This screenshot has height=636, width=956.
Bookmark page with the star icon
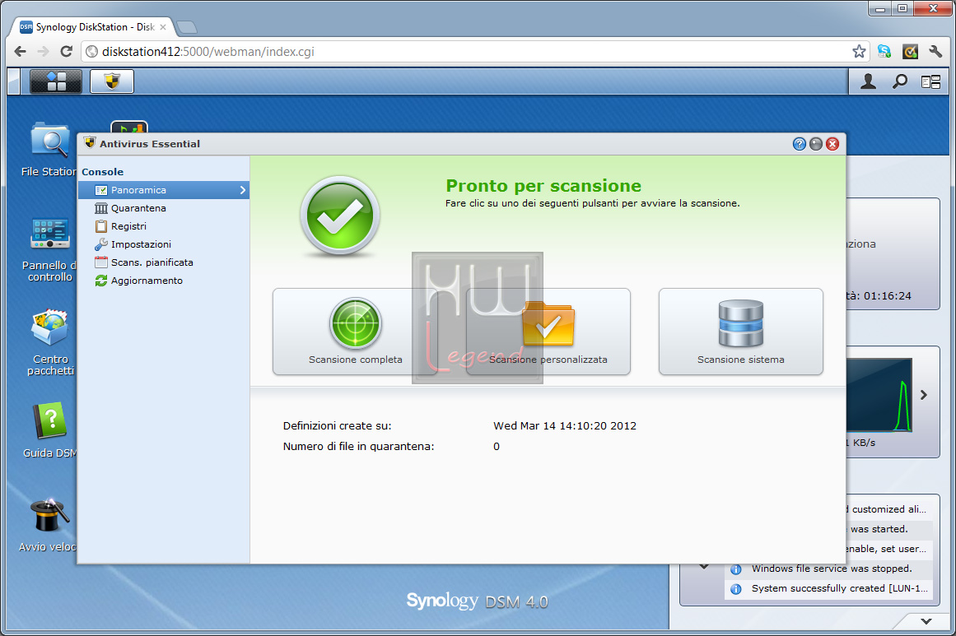pos(859,52)
